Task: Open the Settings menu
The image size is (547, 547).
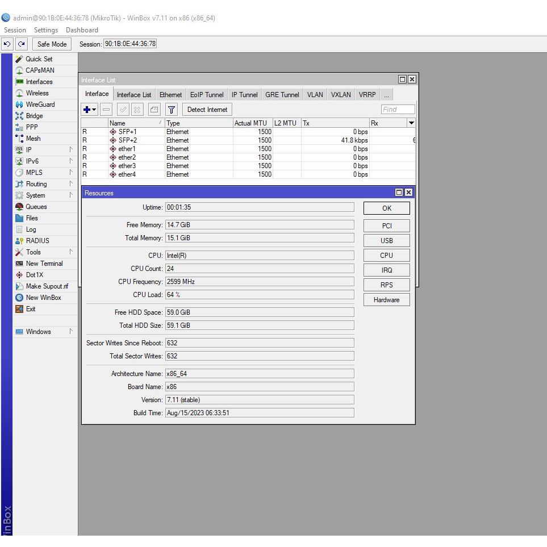Action: (x=46, y=30)
